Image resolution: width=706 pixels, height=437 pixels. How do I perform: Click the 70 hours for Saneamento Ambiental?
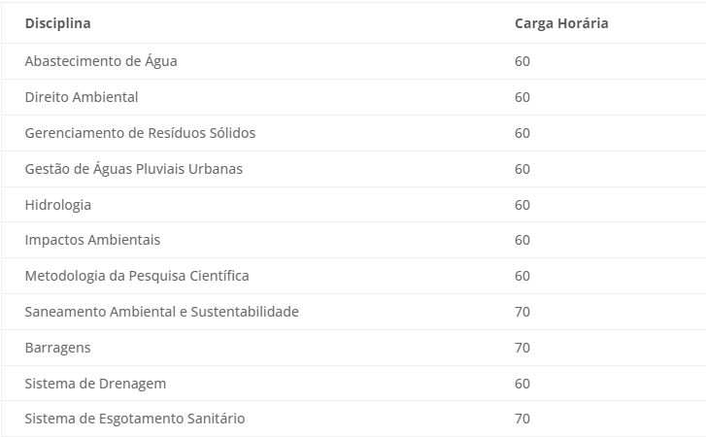522,312
